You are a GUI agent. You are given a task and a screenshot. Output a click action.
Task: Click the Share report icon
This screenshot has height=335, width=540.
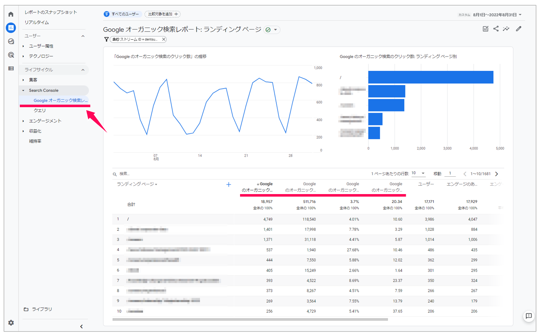(x=496, y=29)
